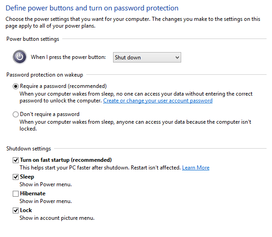This screenshot has height=237, width=272.
Task: Click Require a password (recommended) label
Action: (63, 86)
